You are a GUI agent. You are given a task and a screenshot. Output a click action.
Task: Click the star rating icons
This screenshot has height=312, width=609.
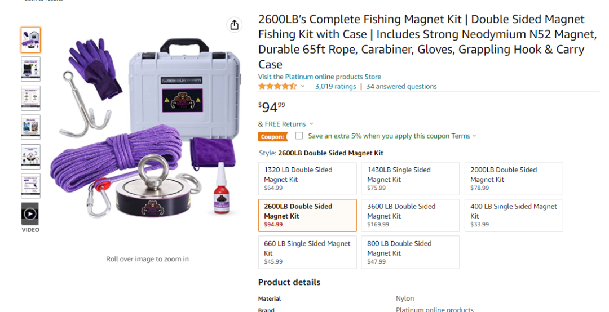coord(277,87)
